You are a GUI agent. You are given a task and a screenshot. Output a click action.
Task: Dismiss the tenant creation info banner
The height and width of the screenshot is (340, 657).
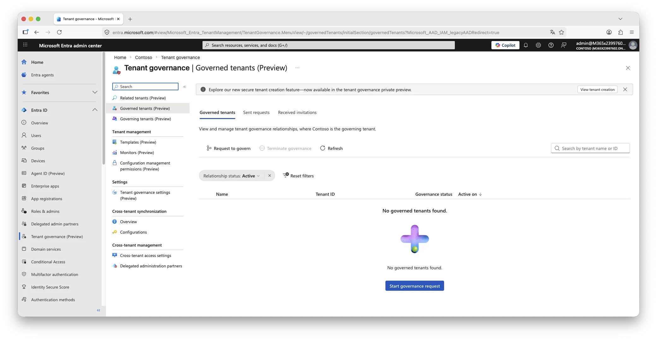coord(625,89)
